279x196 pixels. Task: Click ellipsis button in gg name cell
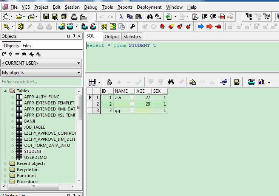[132, 110]
